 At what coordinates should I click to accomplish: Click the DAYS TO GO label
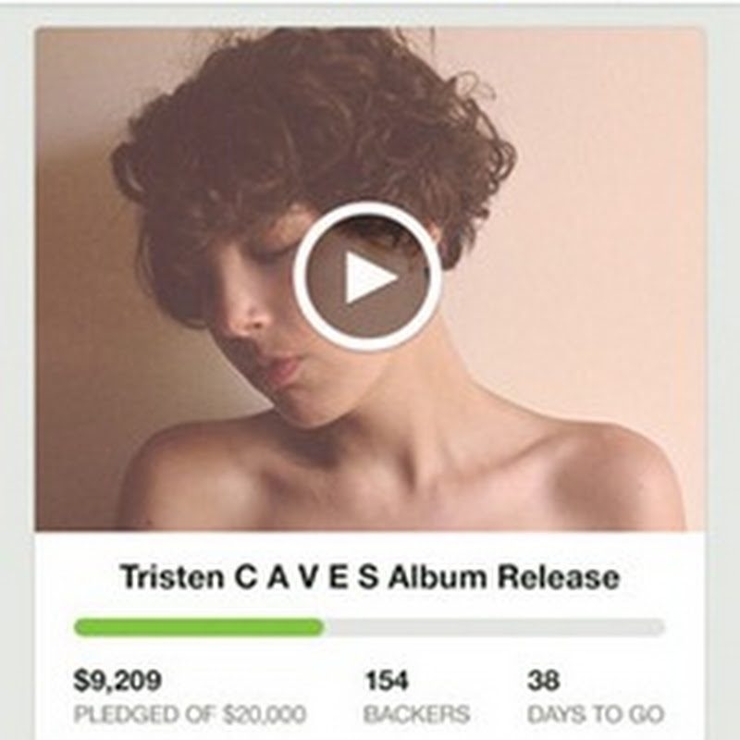(x=596, y=714)
